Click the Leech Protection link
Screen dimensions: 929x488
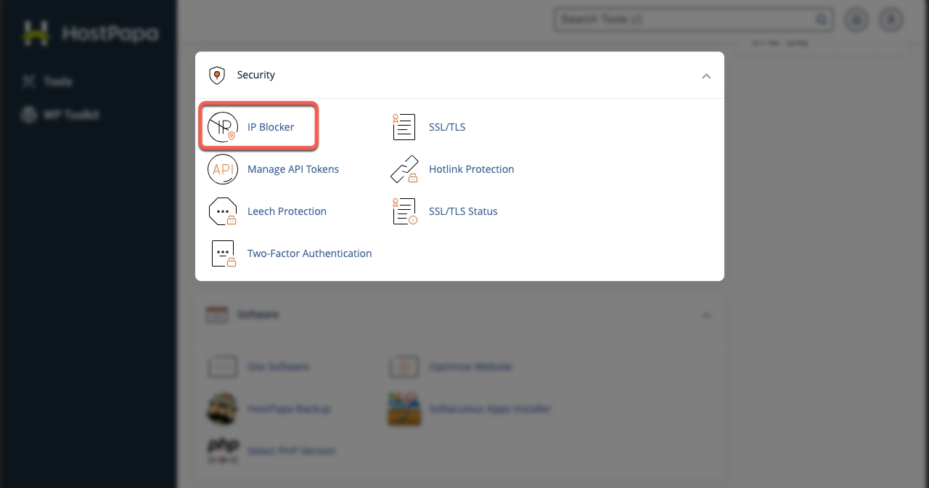coord(287,211)
